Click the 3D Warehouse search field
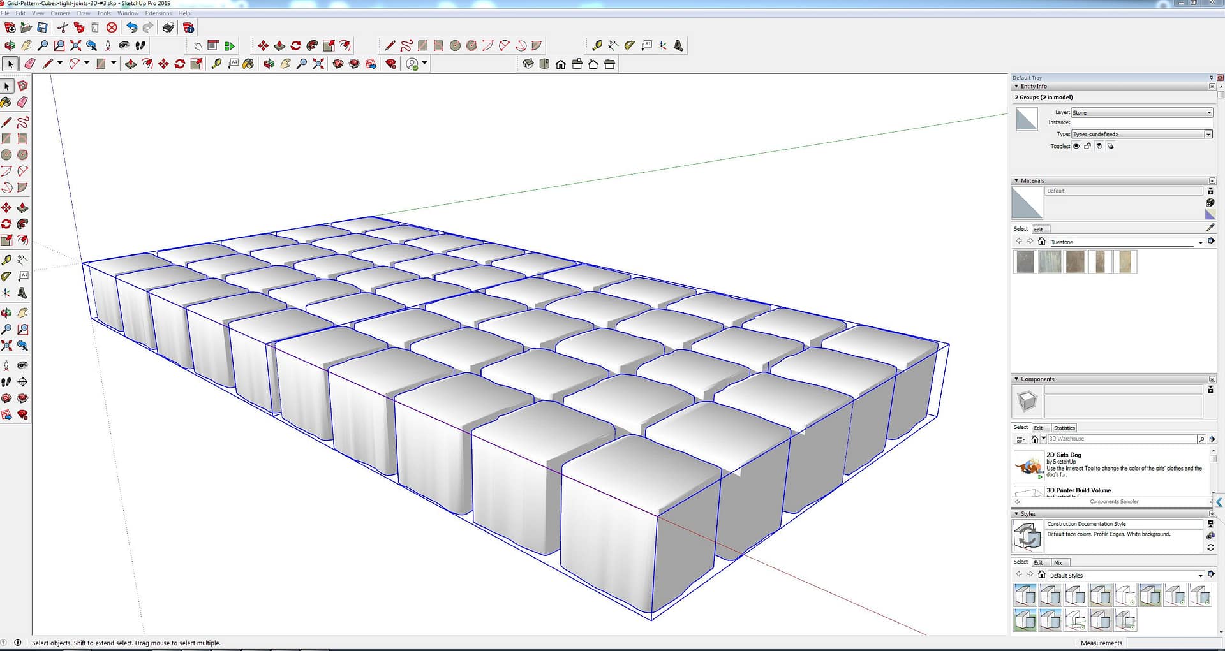The height and width of the screenshot is (651, 1225). pyautogui.click(x=1122, y=439)
